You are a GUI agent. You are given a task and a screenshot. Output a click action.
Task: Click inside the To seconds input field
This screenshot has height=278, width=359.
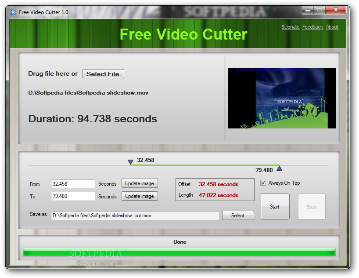click(x=72, y=196)
